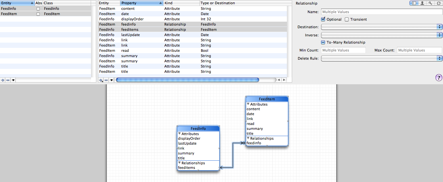Open entity list view options menu
This screenshot has height=182, width=443.
[x=13, y=80]
